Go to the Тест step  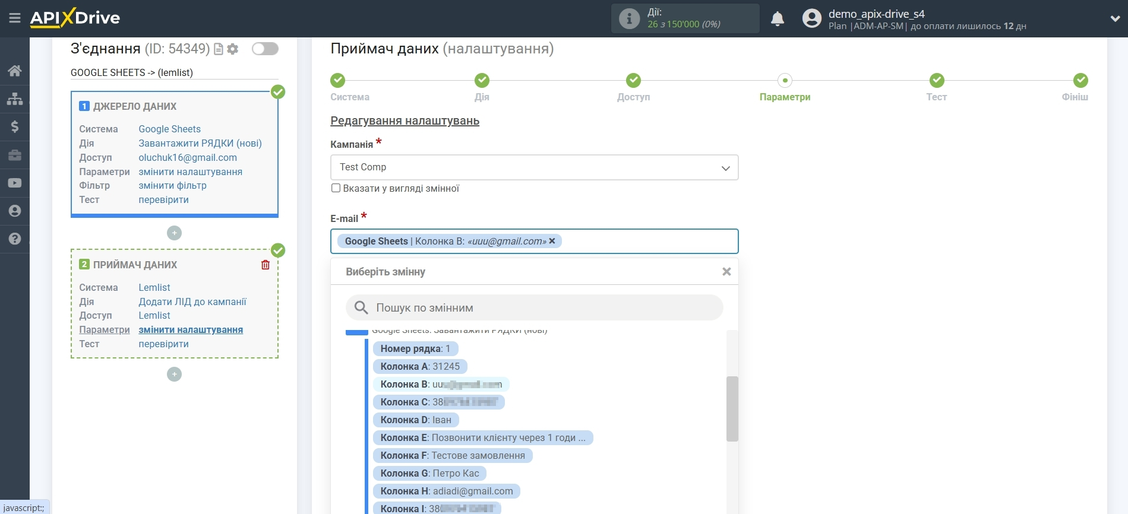click(936, 87)
